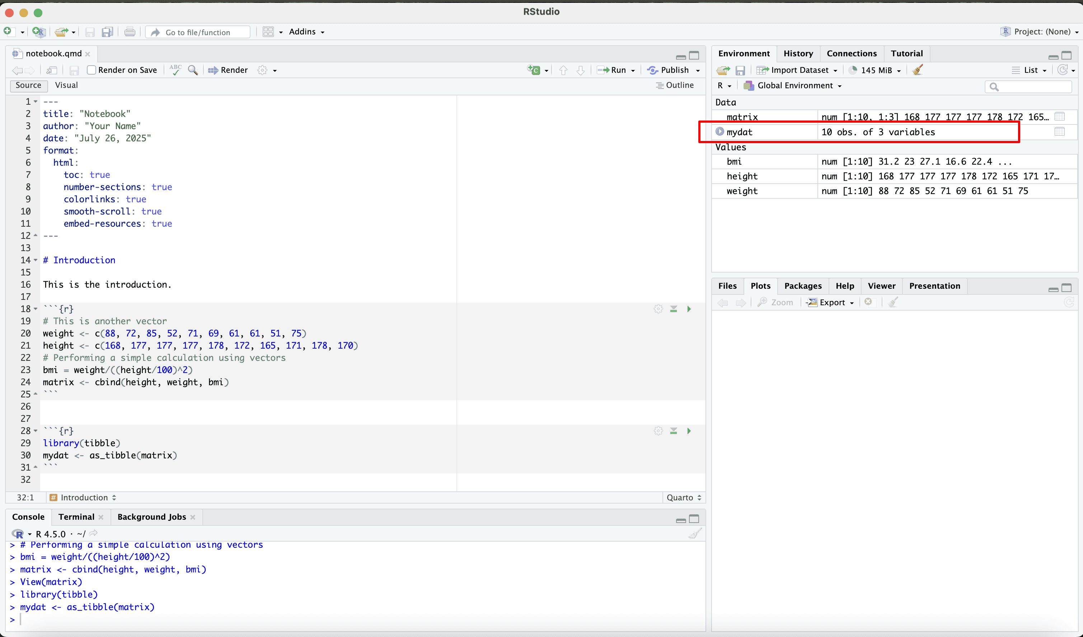Run the code chunk that starts on line 28
1083x637 pixels.
click(689, 431)
